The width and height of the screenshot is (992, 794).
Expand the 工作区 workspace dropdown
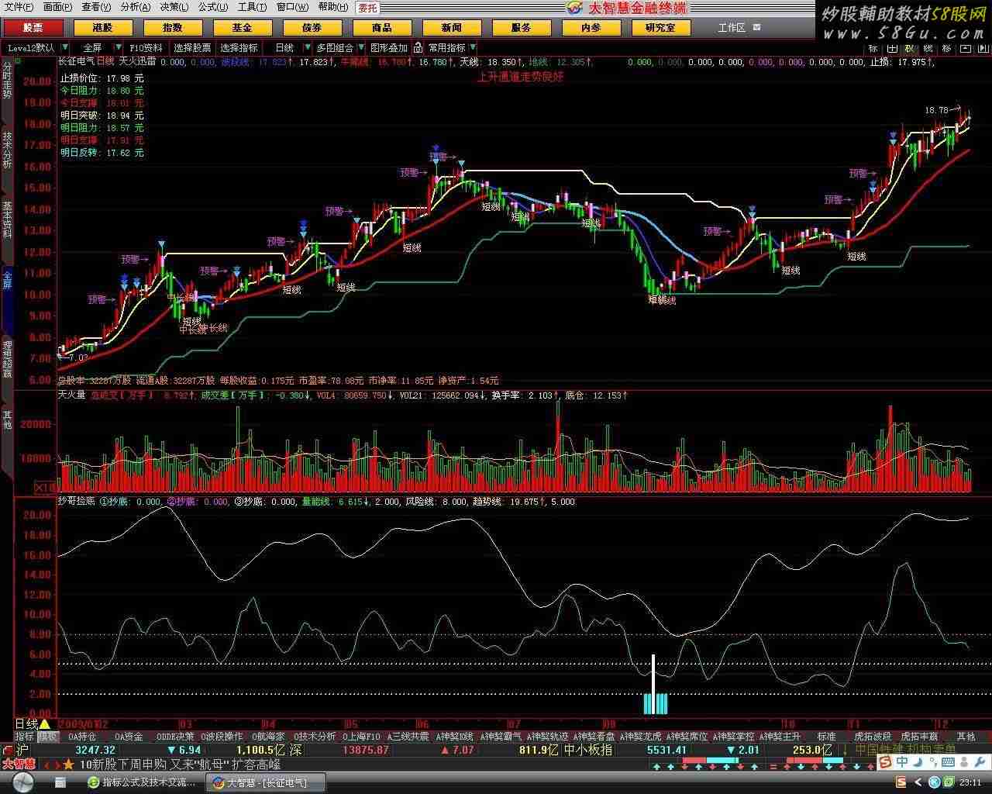[756, 27]
